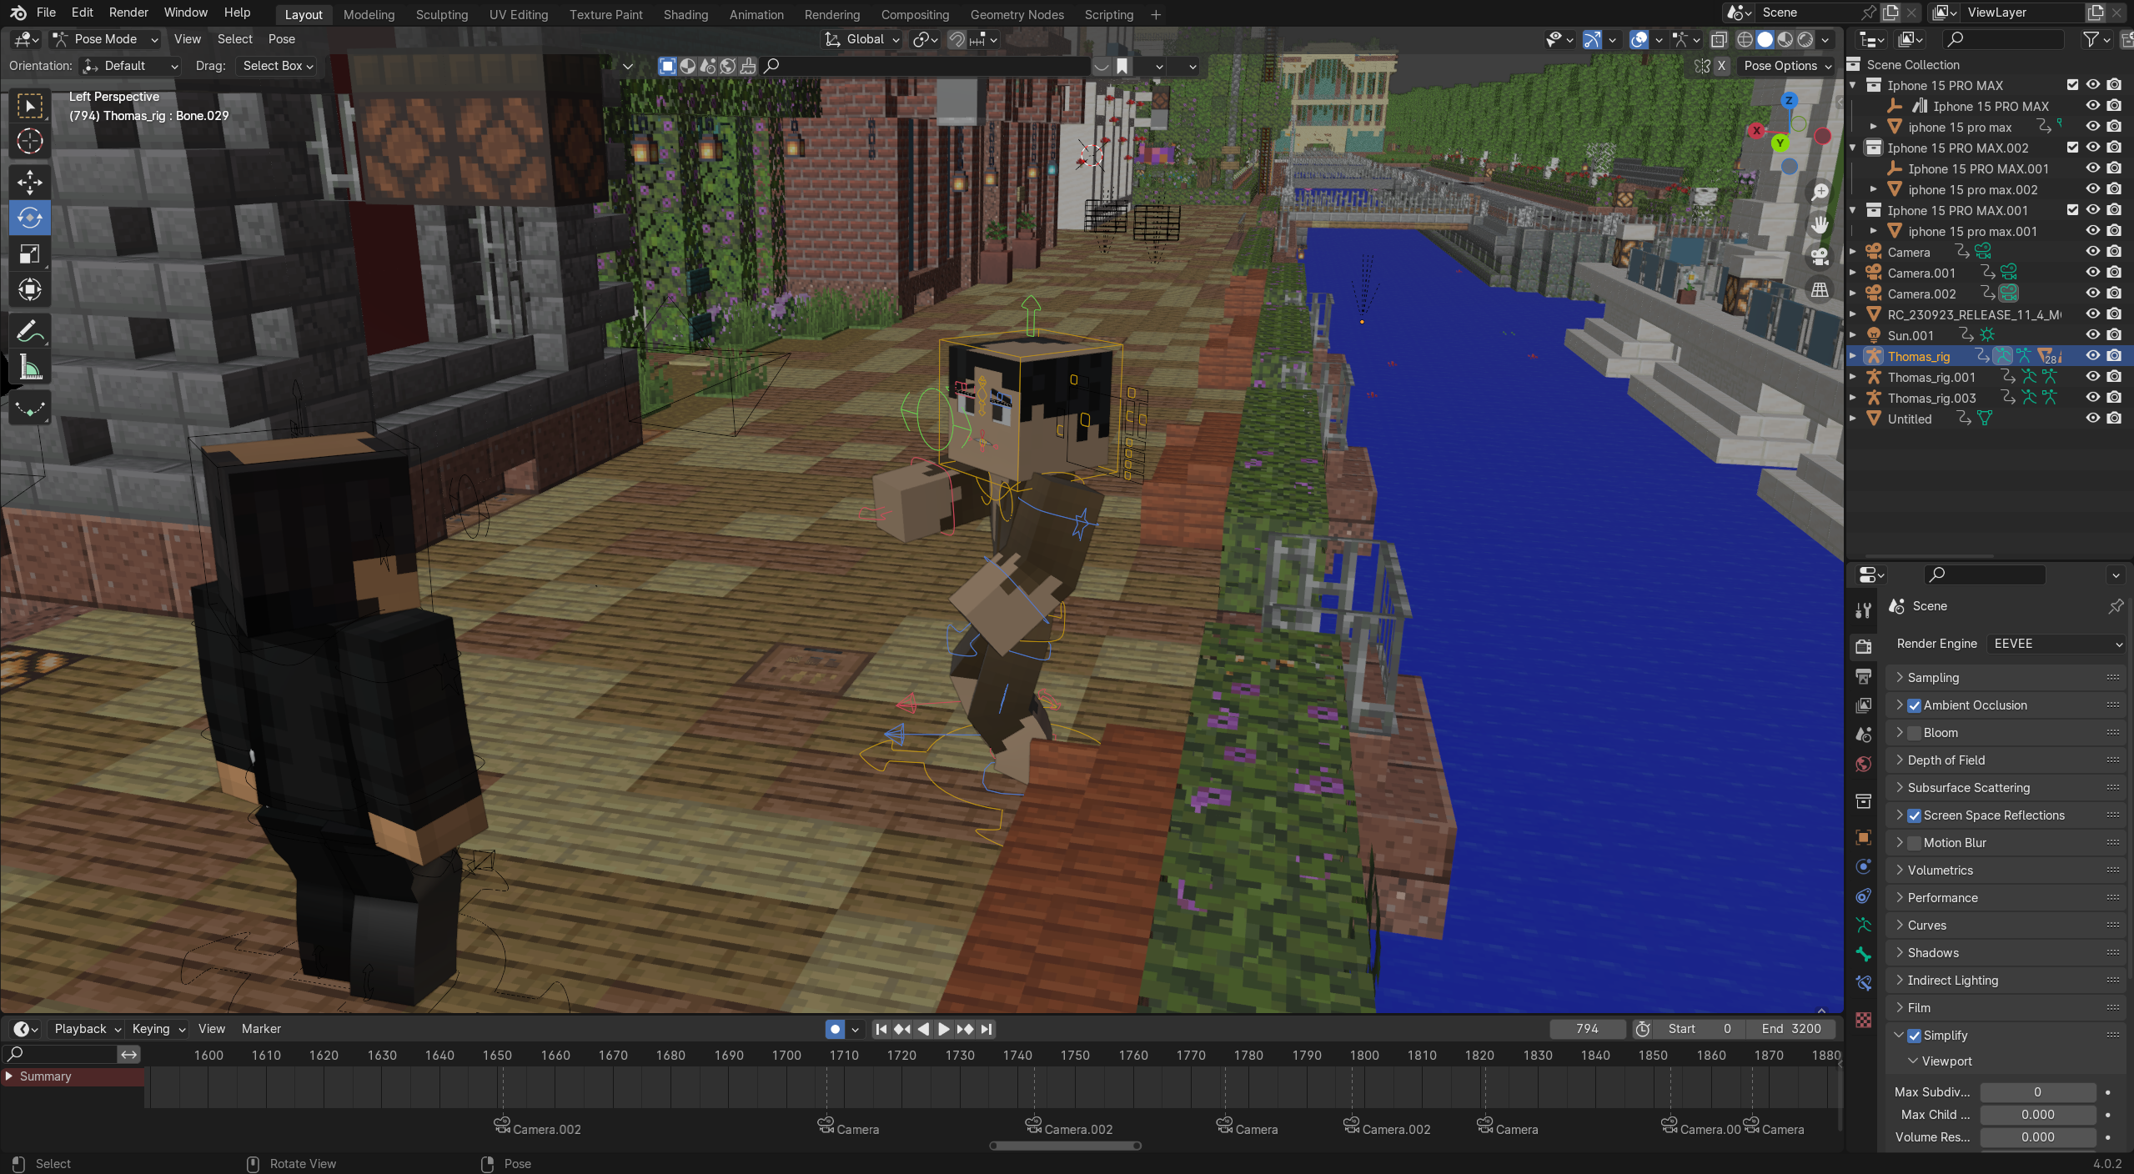Click the Select menu in viewport header
This screenshot has width=2134, height=1174.
(235, 39)
